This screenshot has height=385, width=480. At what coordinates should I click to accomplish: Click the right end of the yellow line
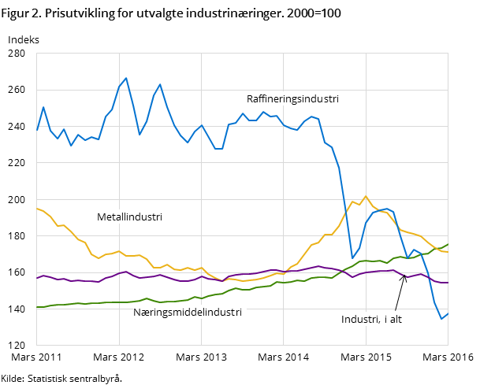pos(448,252)
